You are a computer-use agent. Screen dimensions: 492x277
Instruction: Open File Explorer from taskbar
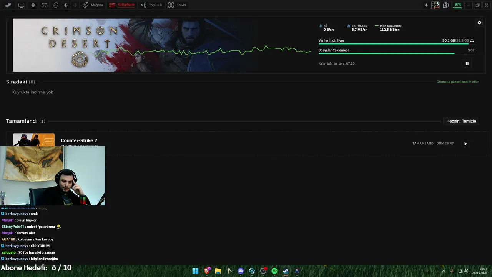pyautogui.click(x=218, y=271)
